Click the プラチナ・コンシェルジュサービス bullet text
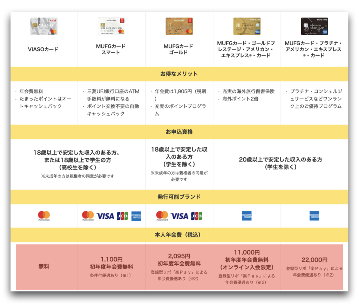 tap(316, 99)
